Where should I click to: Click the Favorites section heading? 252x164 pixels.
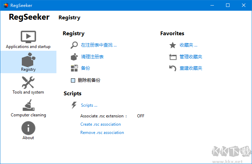pos(172,33)
